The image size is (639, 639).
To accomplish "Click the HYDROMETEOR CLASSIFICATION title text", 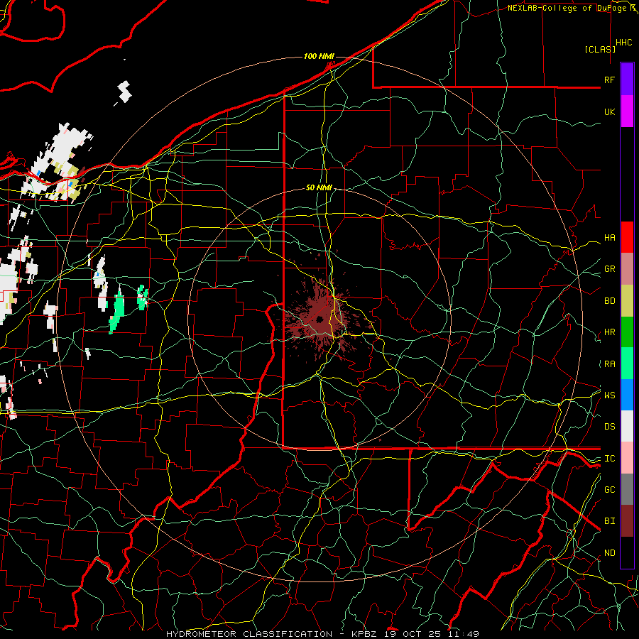I will [x=249, y=634].
